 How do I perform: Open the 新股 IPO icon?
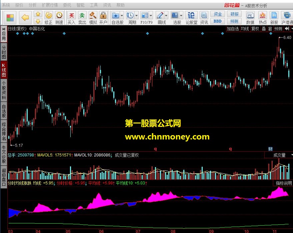tap(274, 18)
